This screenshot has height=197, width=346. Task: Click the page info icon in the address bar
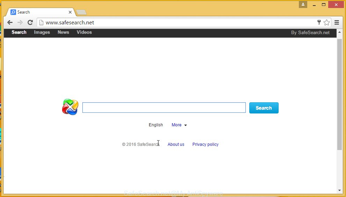click(41, 22)
